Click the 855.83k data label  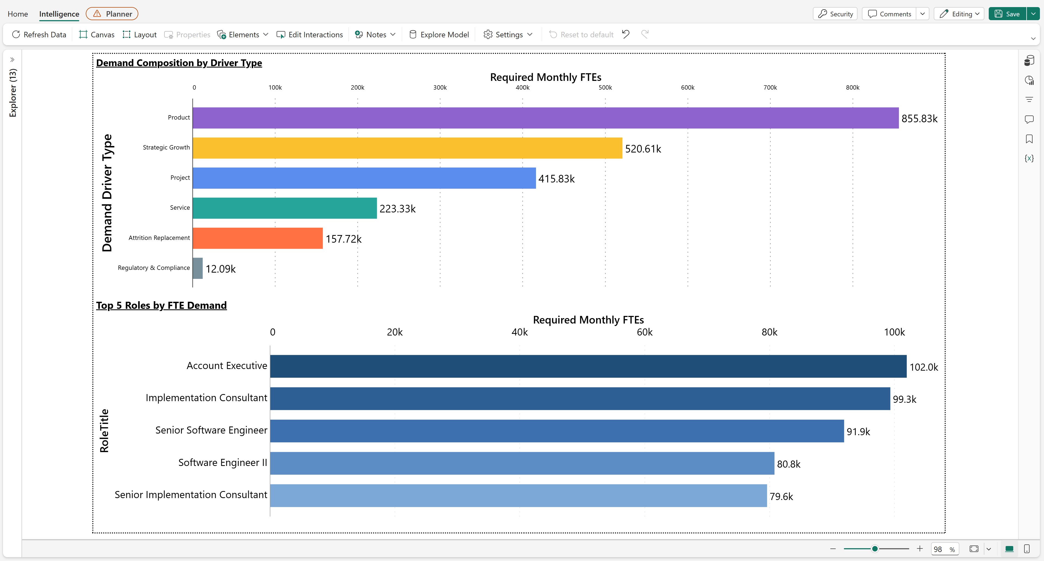(x=920, y=118)
